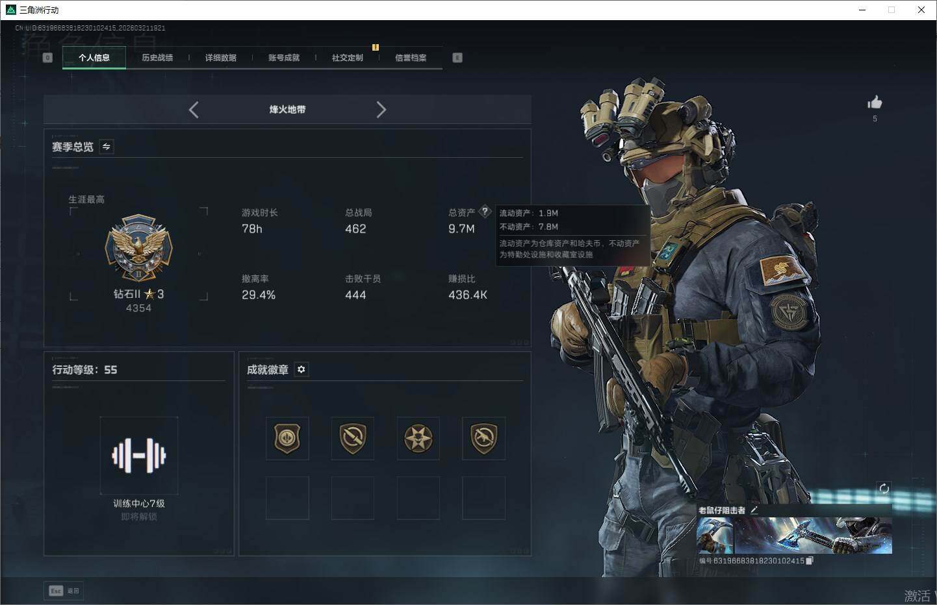937x605 pixels.
Task: Click the thumbs-up like icon
Action: pos(875,103)
